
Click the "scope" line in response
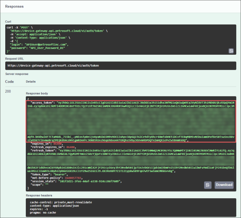click(x=39, y=185)
